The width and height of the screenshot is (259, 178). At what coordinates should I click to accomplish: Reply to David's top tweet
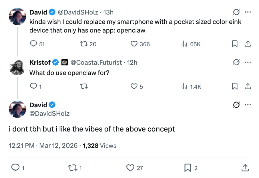(34, 44)
